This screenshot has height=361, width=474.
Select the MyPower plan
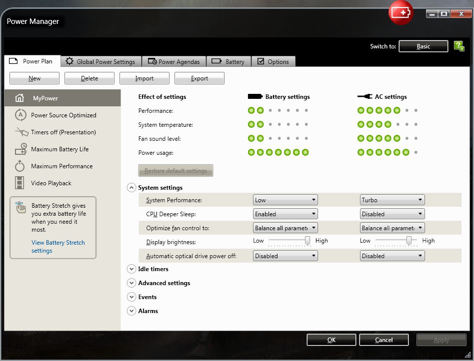point(62,98)
